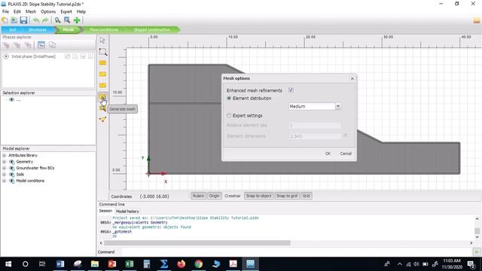Open Excel from the taskbar
This screenshot has height=271, width=482.
click(130, 264)
